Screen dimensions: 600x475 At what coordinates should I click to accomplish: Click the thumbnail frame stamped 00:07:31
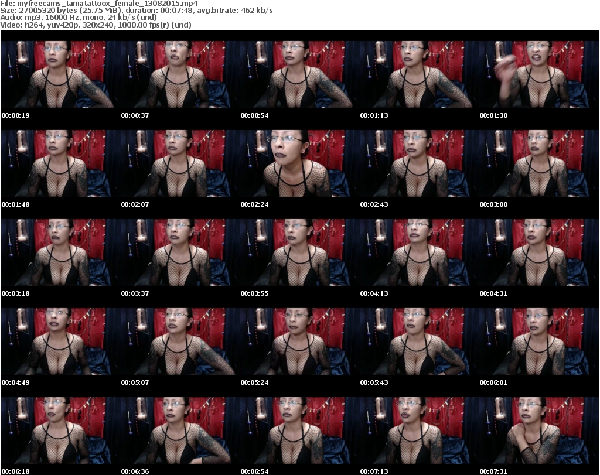tap(539, 430)
